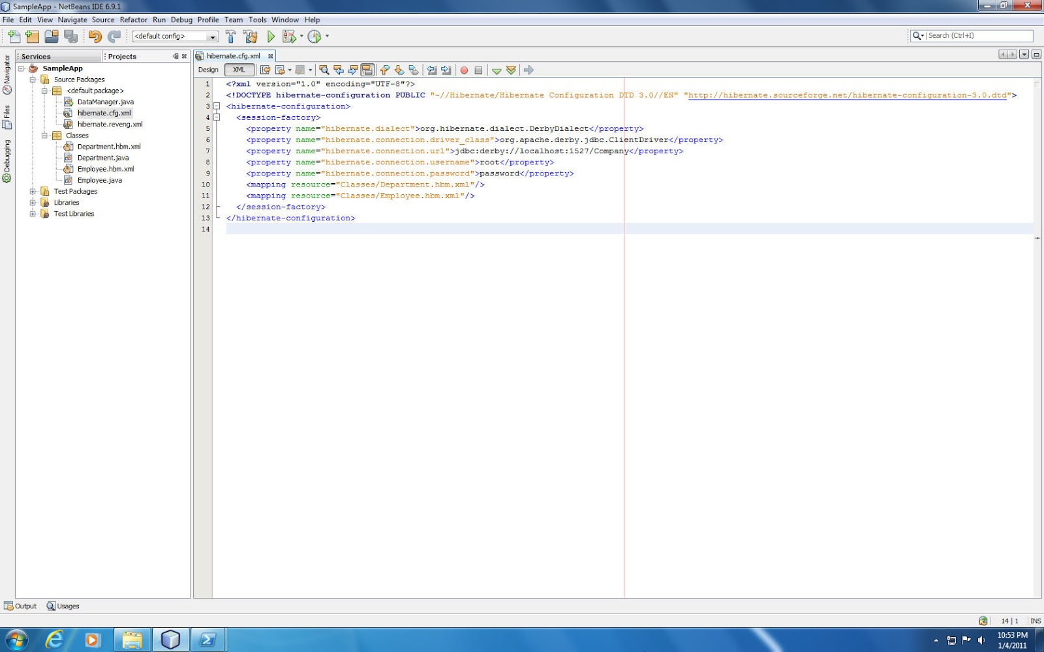Image resolution: width=1044 pixels, height=652 pixels.
Task: Stop macro recording with square icon
Action: [x=478, y=70]
